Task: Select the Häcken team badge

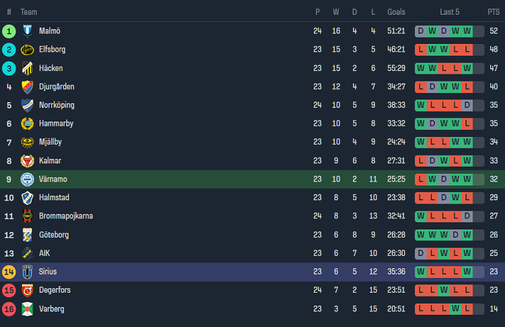Action: [x=27, y=69]
